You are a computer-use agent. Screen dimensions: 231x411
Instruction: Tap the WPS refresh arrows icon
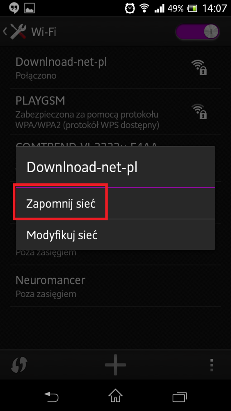click(19, 365)
